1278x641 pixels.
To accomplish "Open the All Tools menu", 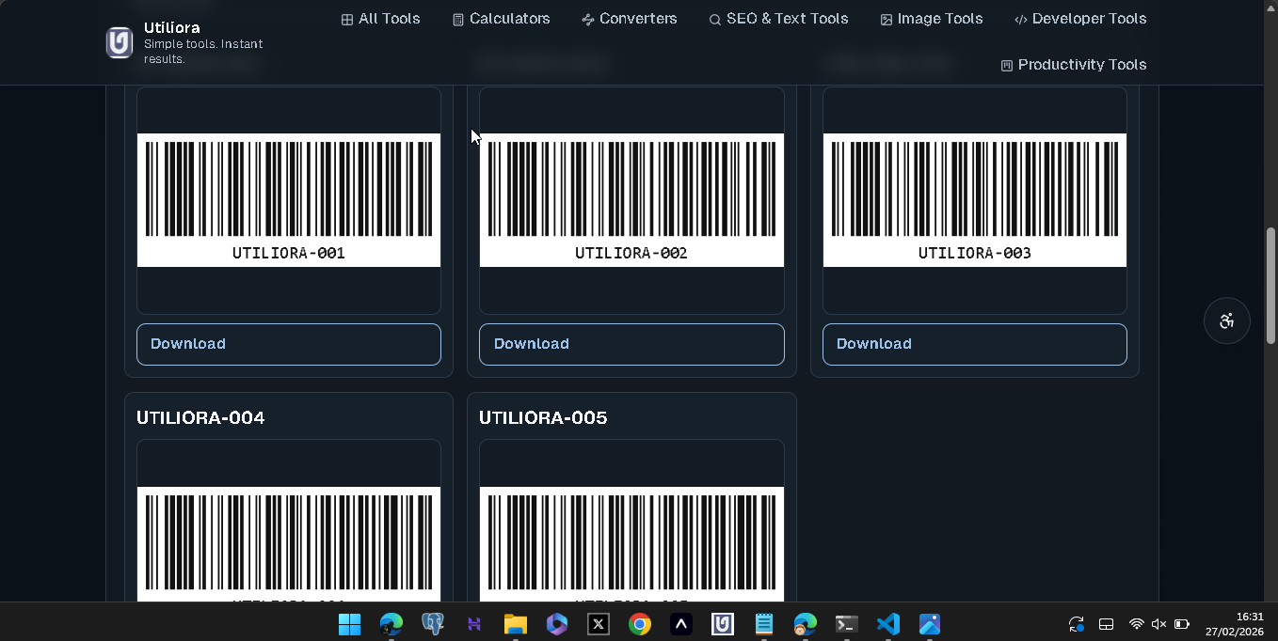I will (x=380, y=19).
